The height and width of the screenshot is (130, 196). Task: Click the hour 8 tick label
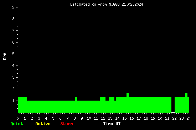(74, 118)
